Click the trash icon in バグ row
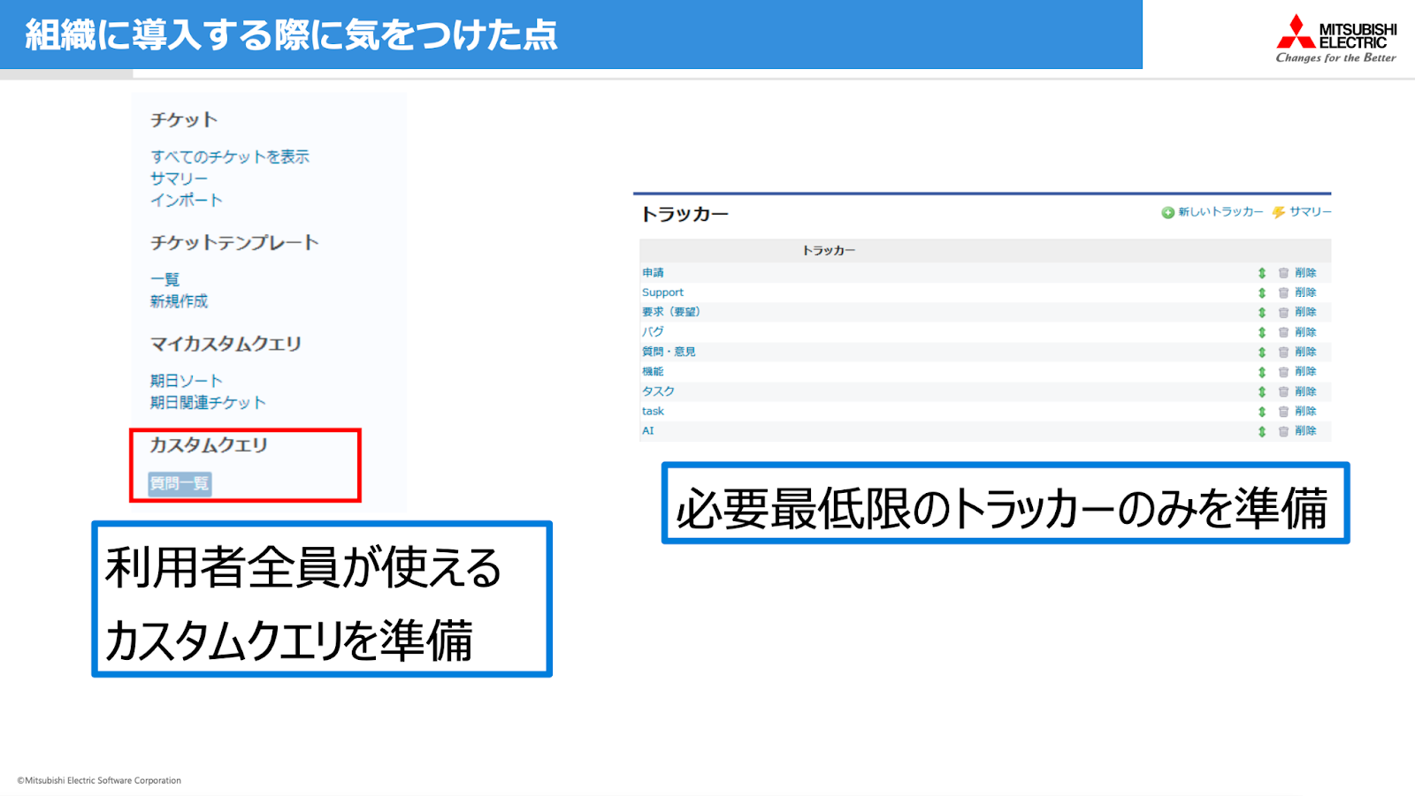Screen dimensions: 1415x796 [1283, 332]
